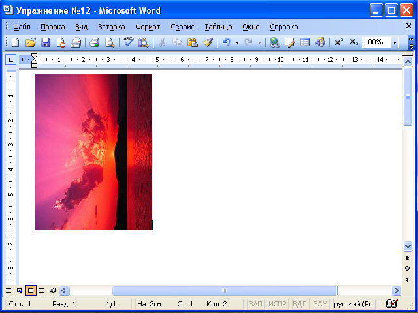Switch to Normal view

click(x=8, y=290)
